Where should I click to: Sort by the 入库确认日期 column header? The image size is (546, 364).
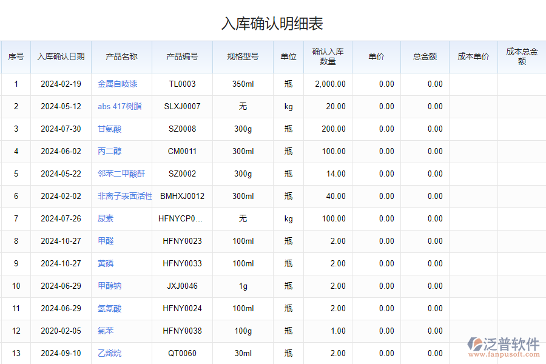(60, 57)
